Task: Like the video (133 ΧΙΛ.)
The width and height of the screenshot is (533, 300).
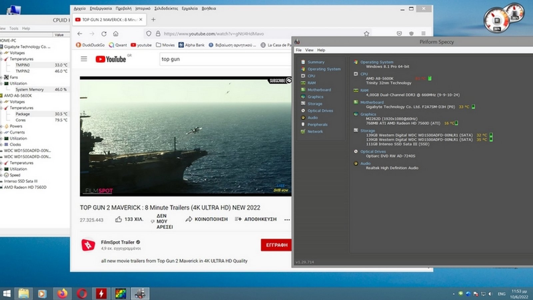Action: click(x=129, y=219)
